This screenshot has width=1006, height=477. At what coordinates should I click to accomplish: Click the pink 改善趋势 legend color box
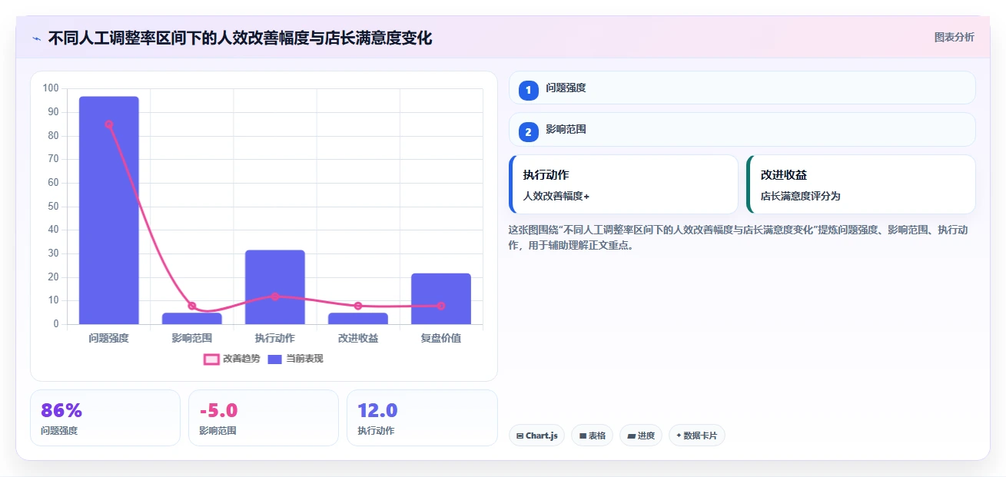click(x=211, y=359)
